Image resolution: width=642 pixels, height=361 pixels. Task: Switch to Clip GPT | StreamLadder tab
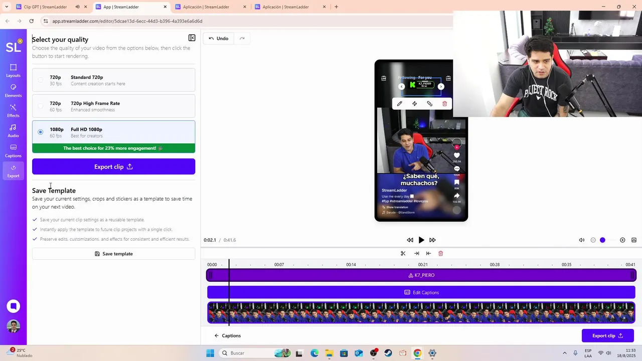45,7
